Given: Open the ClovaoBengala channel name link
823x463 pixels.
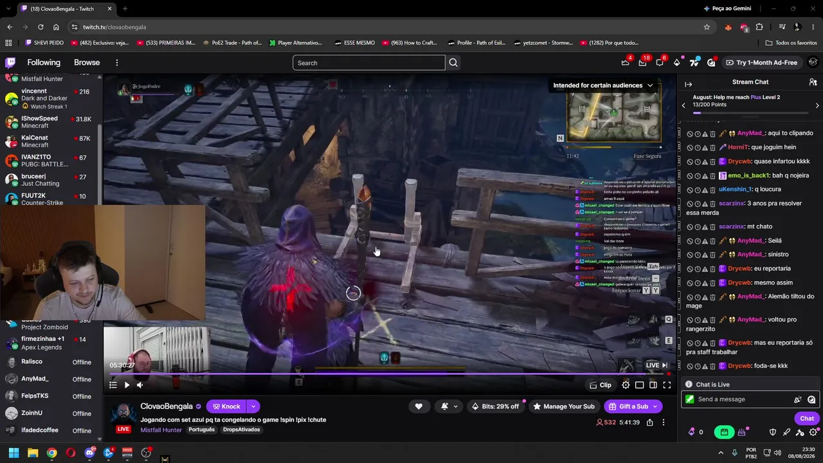Looking at the screenshot, I should [x=167, y=406].
